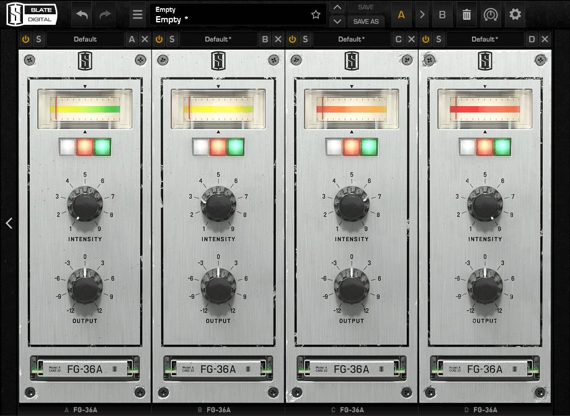570x416 pixels.
Task: Expand the left side panel arrow
Action: 9,223
